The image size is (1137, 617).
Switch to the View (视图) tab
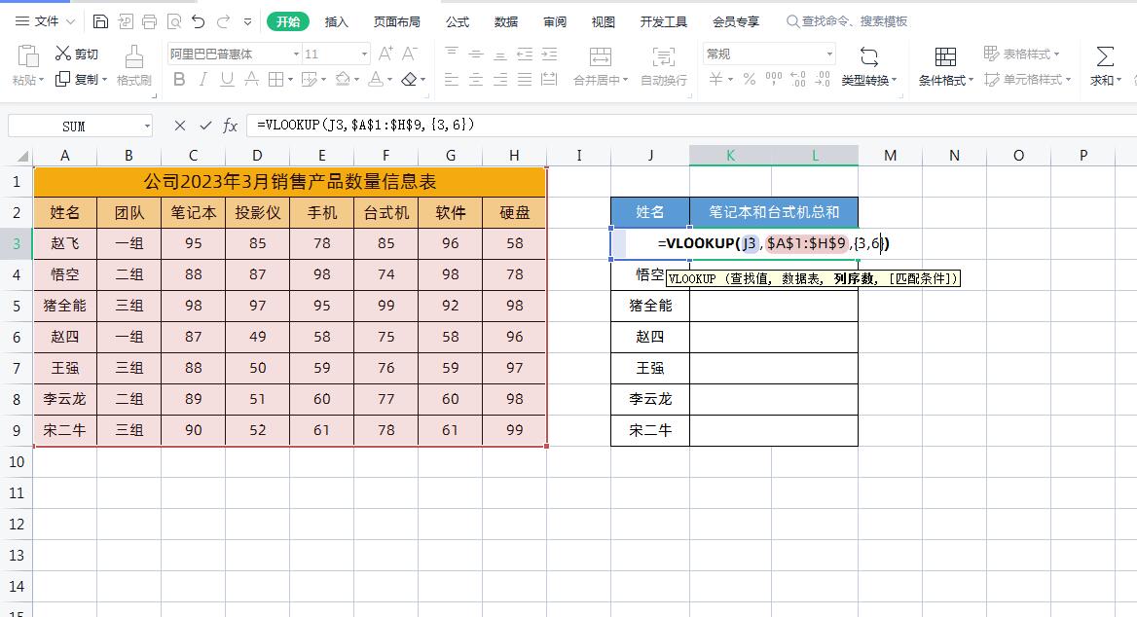[604, 21]
